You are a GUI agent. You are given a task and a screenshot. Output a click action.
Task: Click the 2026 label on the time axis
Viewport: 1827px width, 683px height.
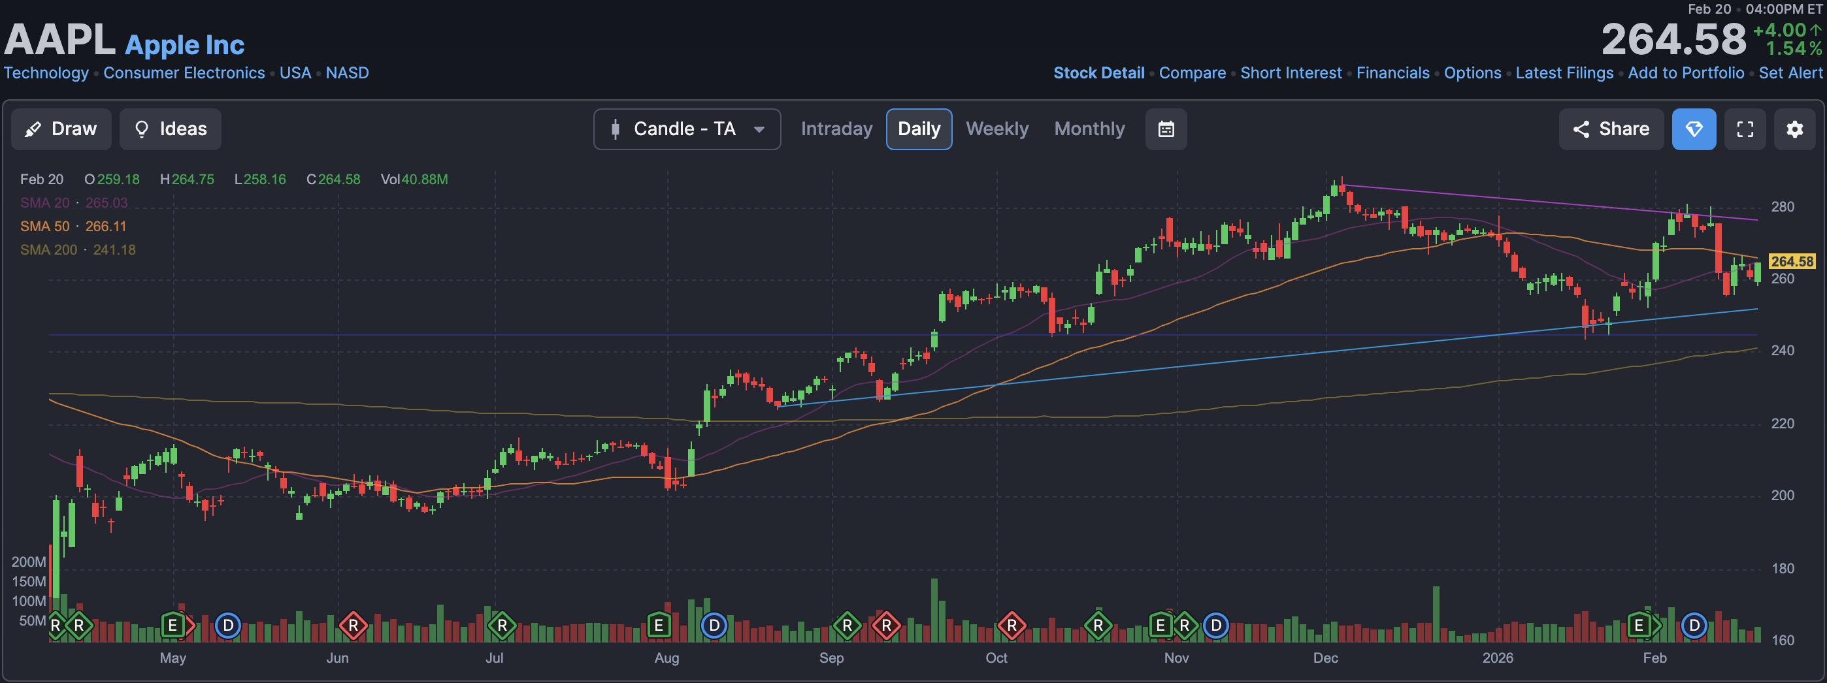[x=1497, y=658]
